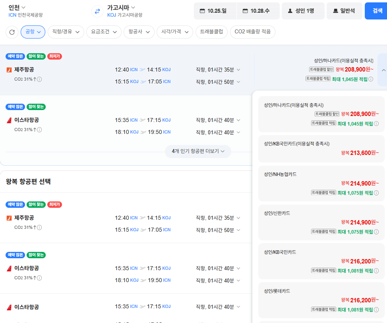The height and width of the screenshot is (323, 387).
Task: Toggle the 공항 filter chip
Action: pos(33,32)
